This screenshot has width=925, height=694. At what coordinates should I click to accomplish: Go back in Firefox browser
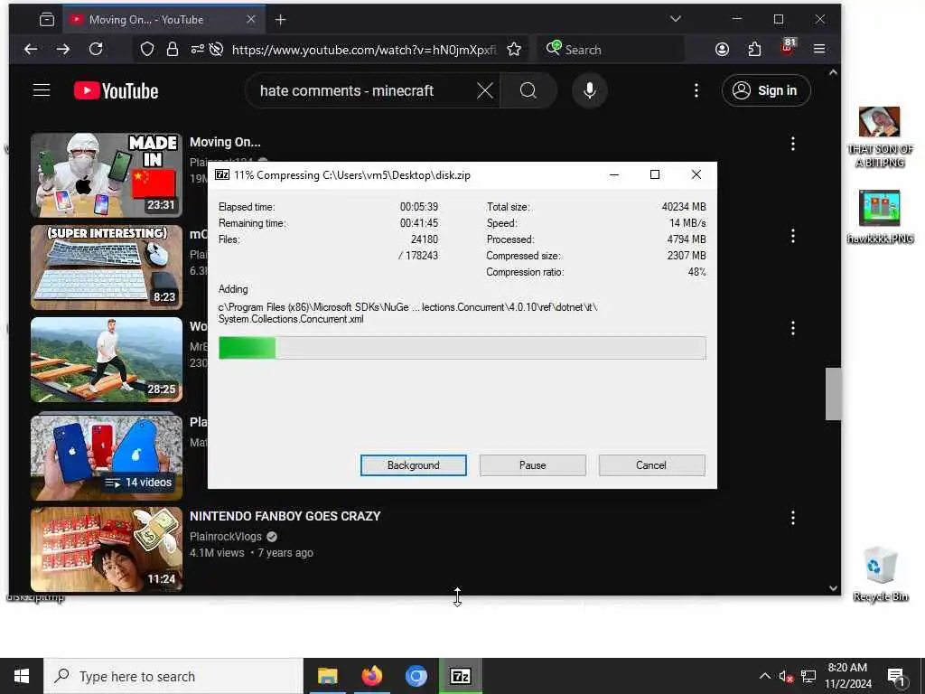[31, 50]
